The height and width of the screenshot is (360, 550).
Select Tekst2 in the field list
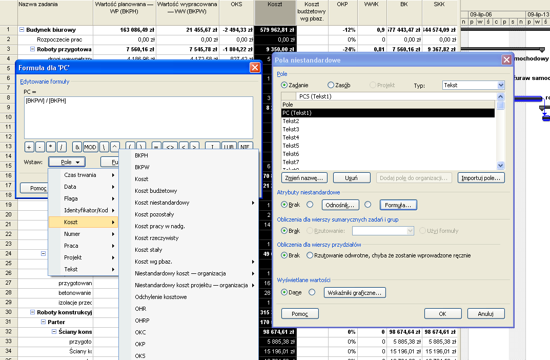pyautogui.click(x=388, y=121)
